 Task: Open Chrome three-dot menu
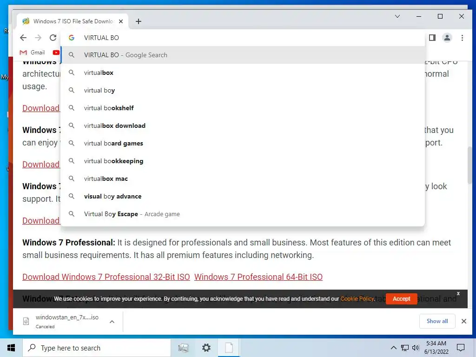click(x=462, y=38)
